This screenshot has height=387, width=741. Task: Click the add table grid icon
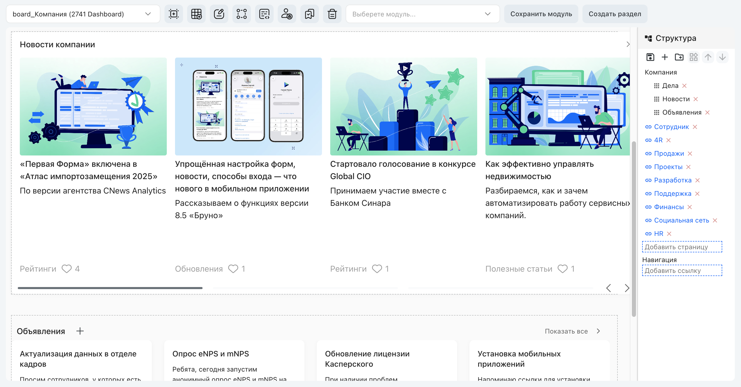(196, 14)
